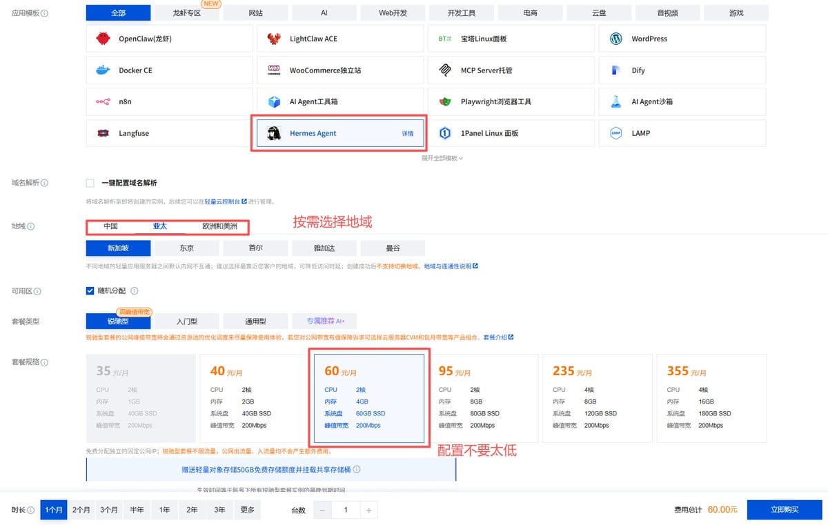Viewport: 828px width, 525px height.
Task: Click the Docker CE whale icon
Action: click(x=103, y=70)
